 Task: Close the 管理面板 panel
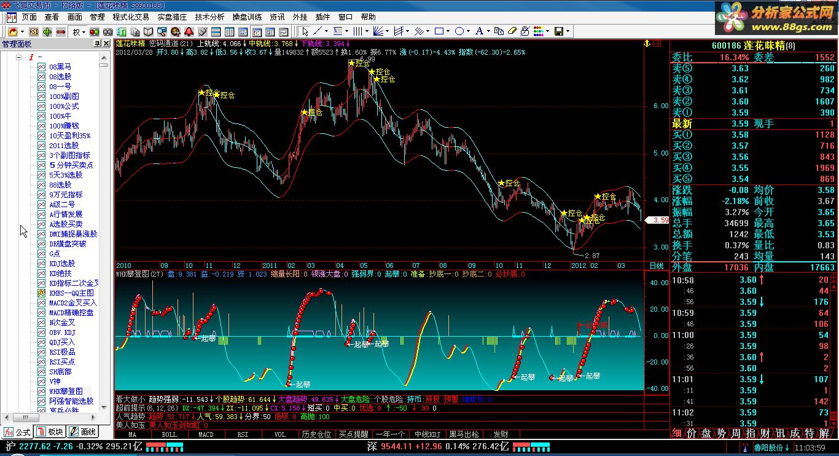tap(107, 44)
